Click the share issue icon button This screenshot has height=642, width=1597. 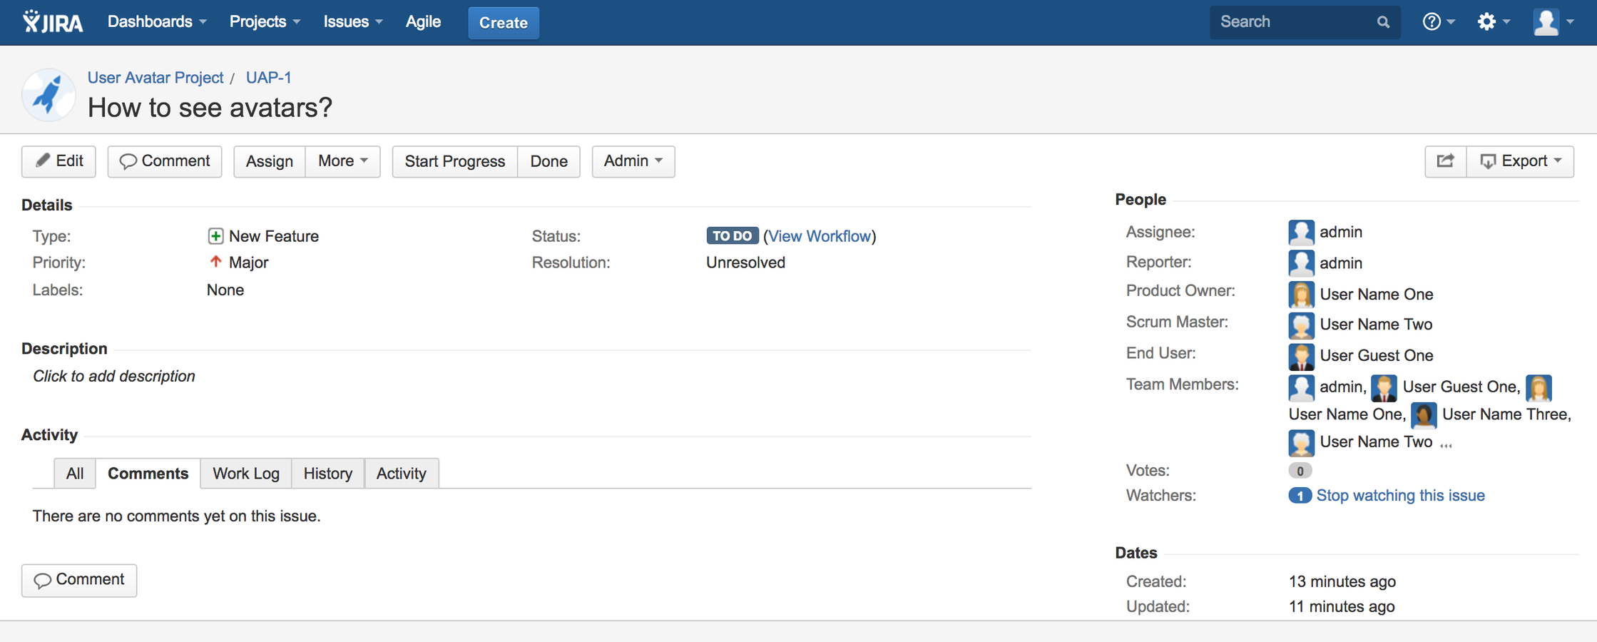coord(1445,161)
